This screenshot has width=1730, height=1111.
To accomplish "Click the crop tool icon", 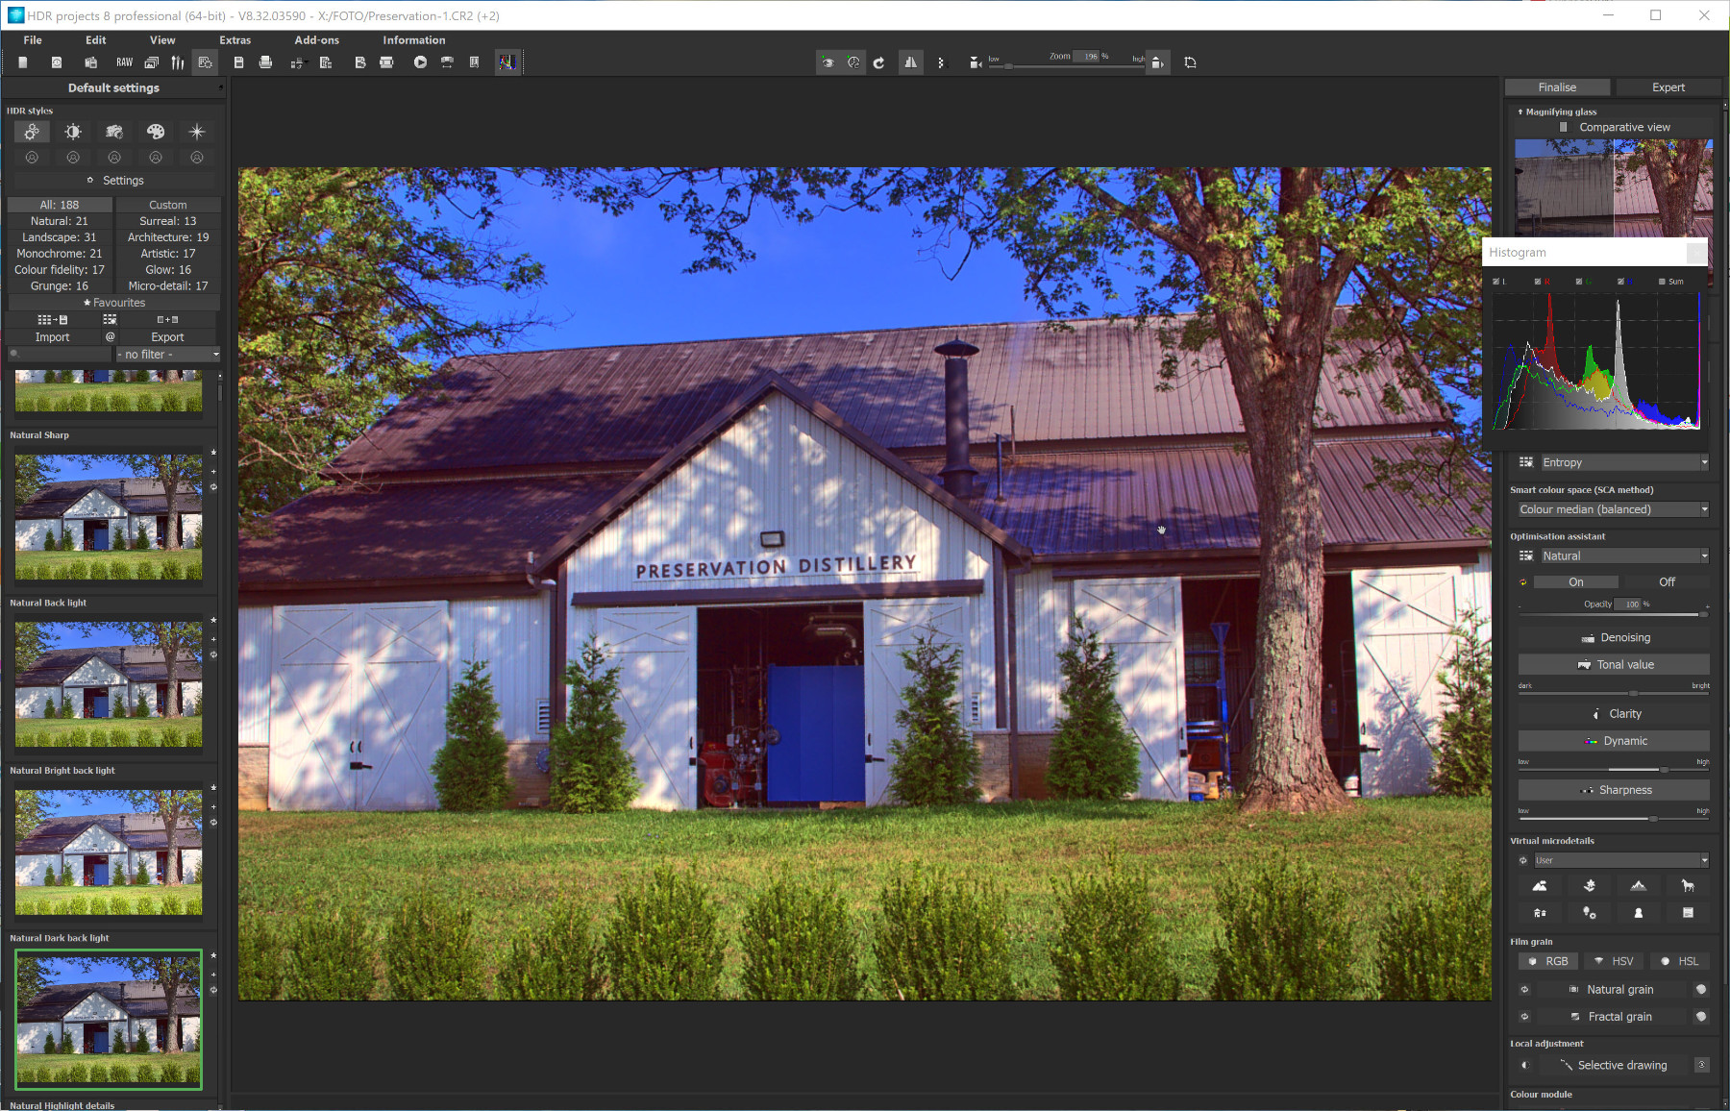I will [1190, 62].
